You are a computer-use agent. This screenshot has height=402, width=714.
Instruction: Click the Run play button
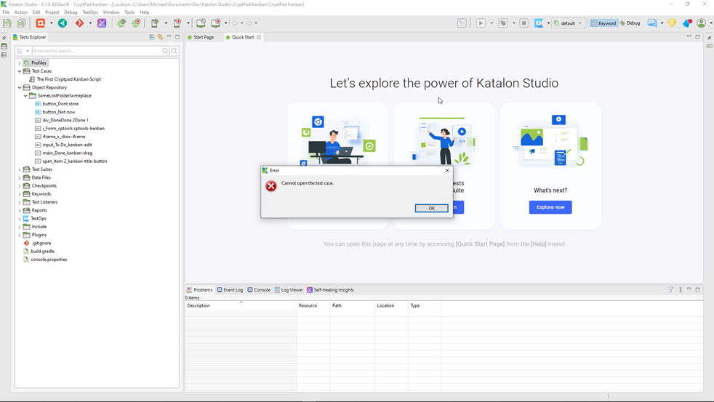(481, 23)
